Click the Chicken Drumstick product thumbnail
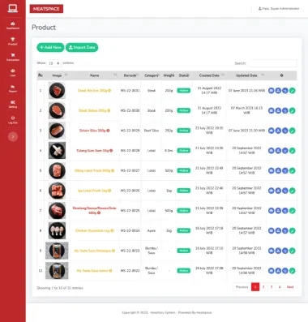The image size is (308, 322). [x=57, y=230]
